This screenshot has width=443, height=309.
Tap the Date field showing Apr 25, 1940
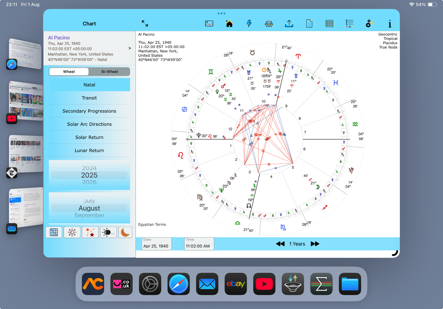[157, 244]
